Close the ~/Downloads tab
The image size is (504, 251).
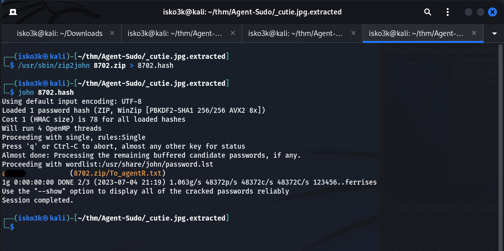pos(112,33)
